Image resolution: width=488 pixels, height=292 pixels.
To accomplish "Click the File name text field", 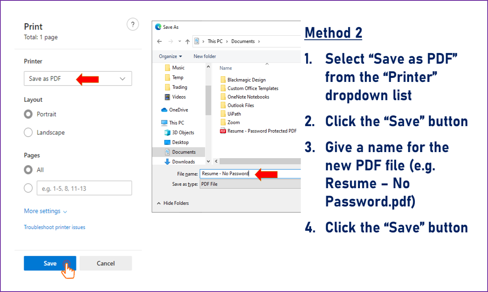I will tap(250, 174).
